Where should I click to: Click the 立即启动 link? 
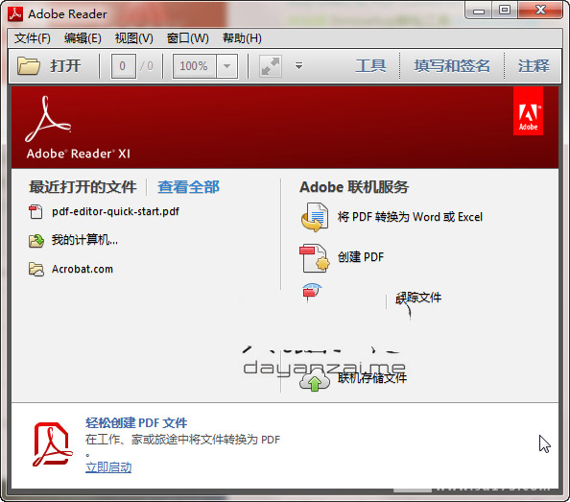(108, 467)
